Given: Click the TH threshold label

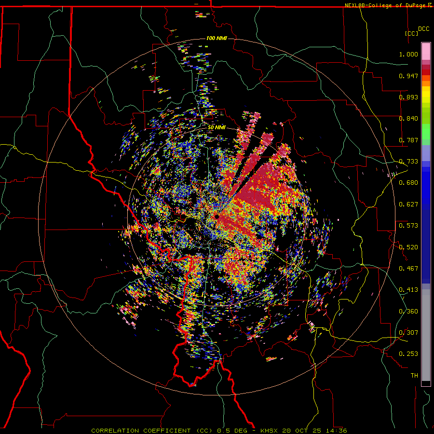Looking at the screenshot, I should click(414, 376).
